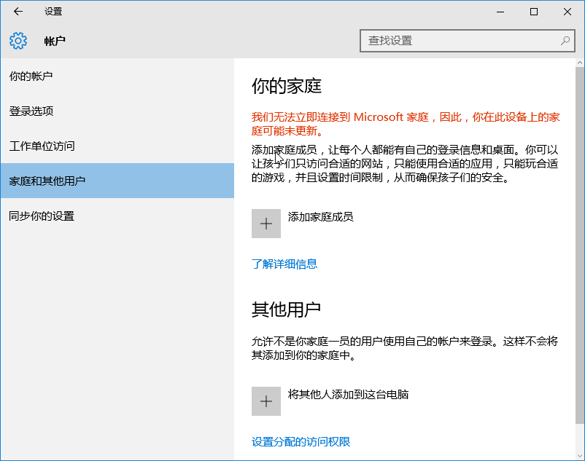Image resolution: width=585 pixels, height=461 pixels.
Task: Click the 添加家庭成员 label
Action: [x=321, y=216]
